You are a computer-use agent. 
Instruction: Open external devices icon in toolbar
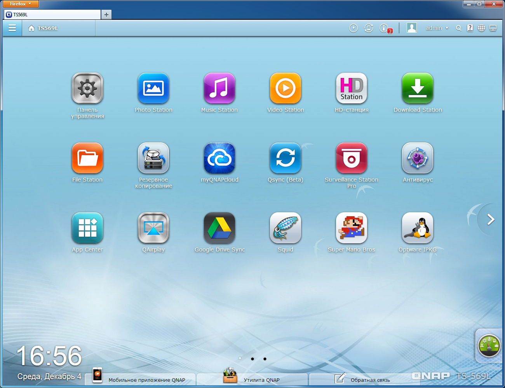[369, 28]
